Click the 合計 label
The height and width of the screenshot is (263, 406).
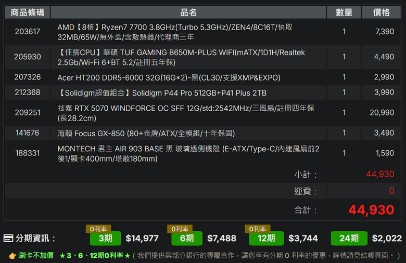pos(306,211)
